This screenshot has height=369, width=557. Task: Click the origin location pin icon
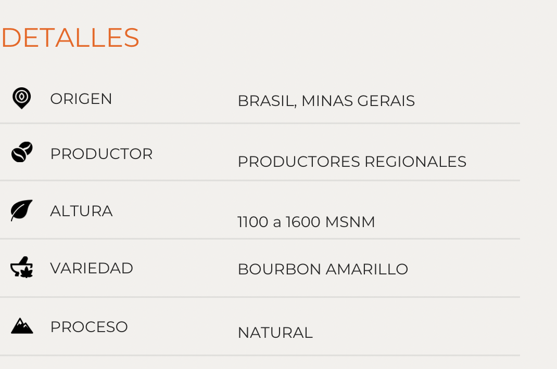pyautogui.click(x=21, y=98)
